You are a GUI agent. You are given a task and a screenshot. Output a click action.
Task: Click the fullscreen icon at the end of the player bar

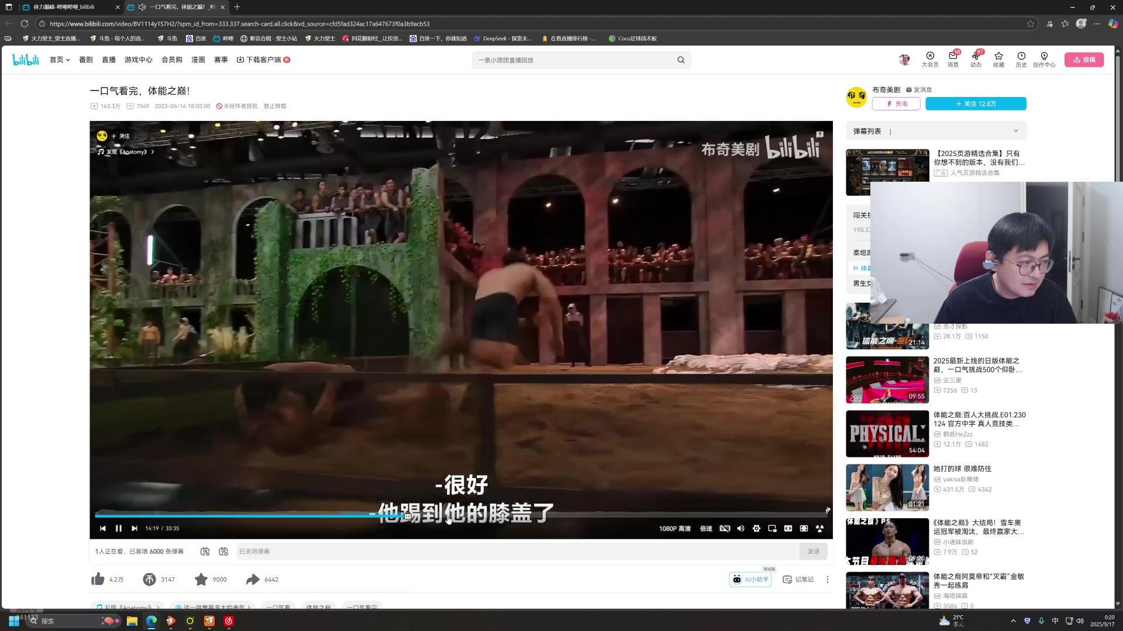(819, 528)
